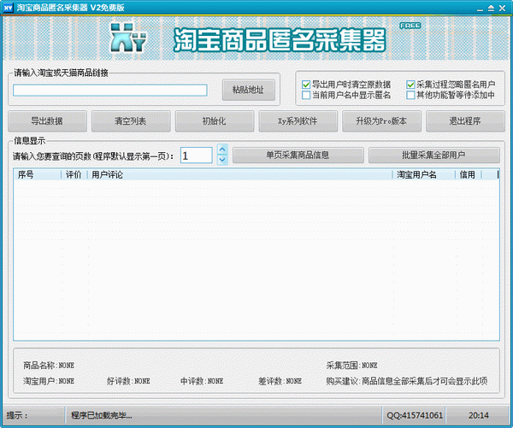Viewport: 513px width, 428px height.
Task: Click the 差评数:NONE label
Action: (x=280, y=381)
